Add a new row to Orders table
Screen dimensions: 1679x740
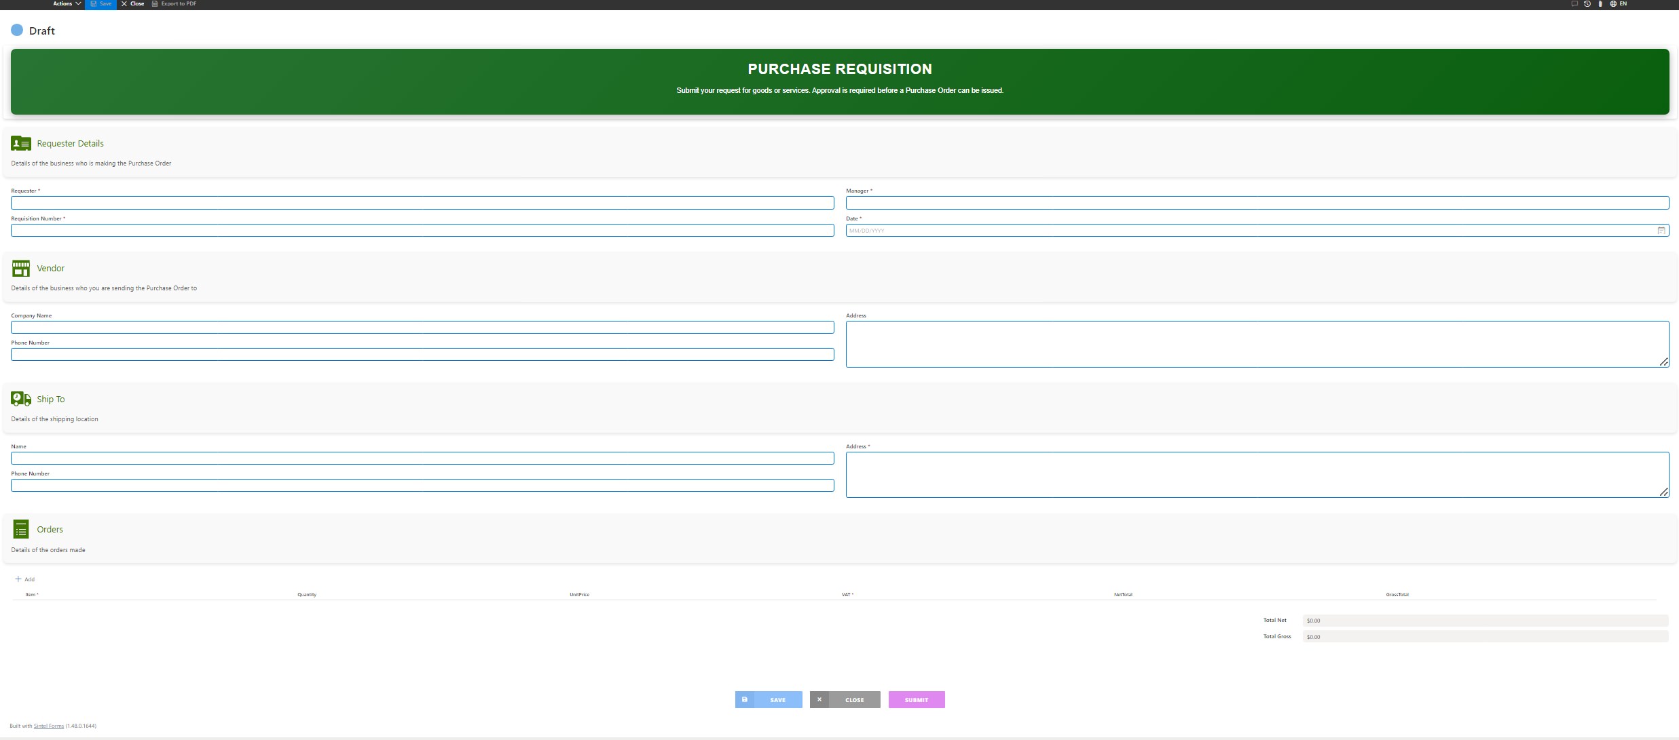pos(25,579)
